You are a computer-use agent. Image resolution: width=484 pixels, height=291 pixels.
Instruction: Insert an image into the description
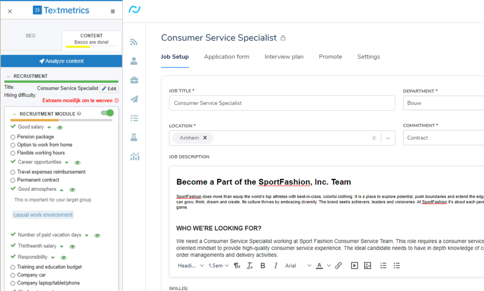click(368, 265)
